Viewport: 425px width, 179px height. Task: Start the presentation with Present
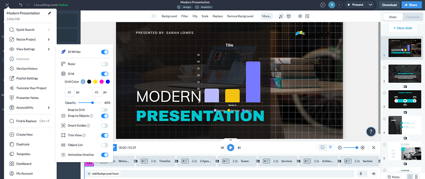(x=355, y=5)
